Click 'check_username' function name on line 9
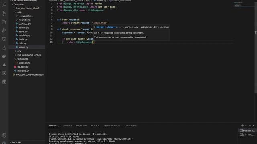The width and height of the screenshot is (257, 144). click(x=71, y=29)
